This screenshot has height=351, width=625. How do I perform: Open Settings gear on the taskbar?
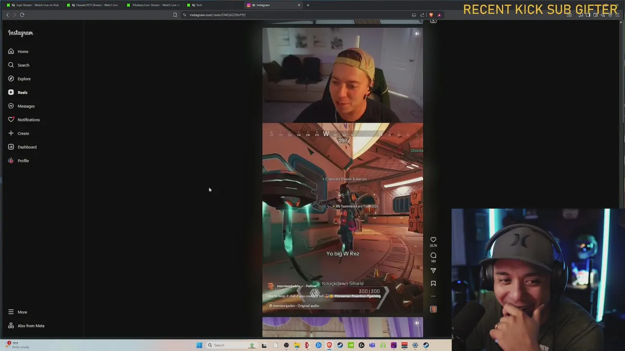pyautogui.click(x=415, y=345)
